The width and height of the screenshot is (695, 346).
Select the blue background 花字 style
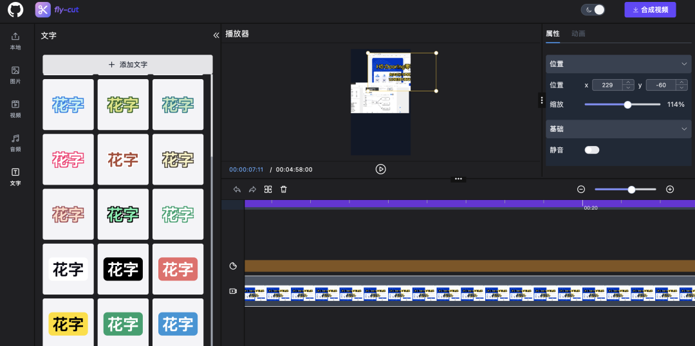[178, 322]
